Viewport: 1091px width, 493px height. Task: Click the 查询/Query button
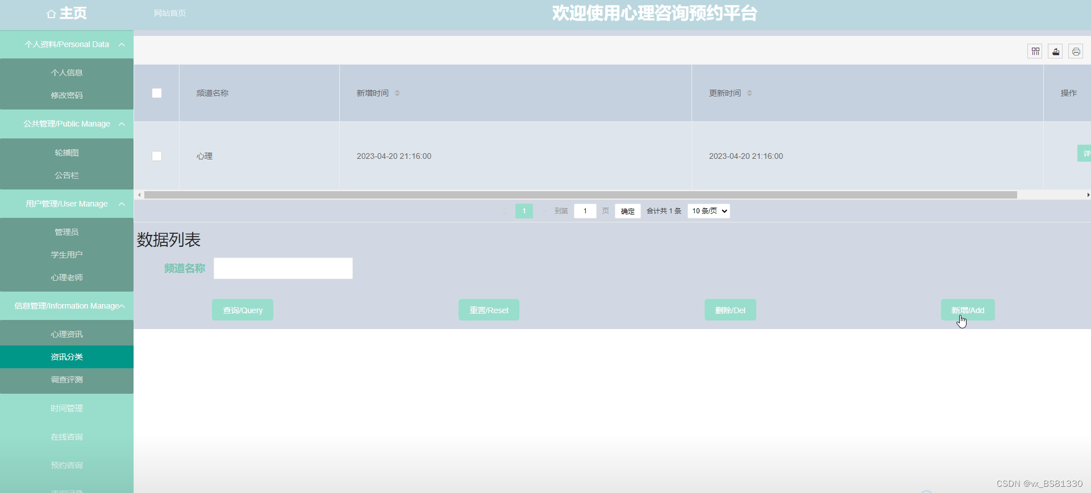coord(243,310)
